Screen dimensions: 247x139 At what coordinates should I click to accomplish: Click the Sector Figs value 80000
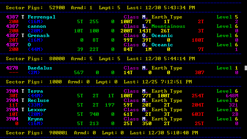[57, 59]
